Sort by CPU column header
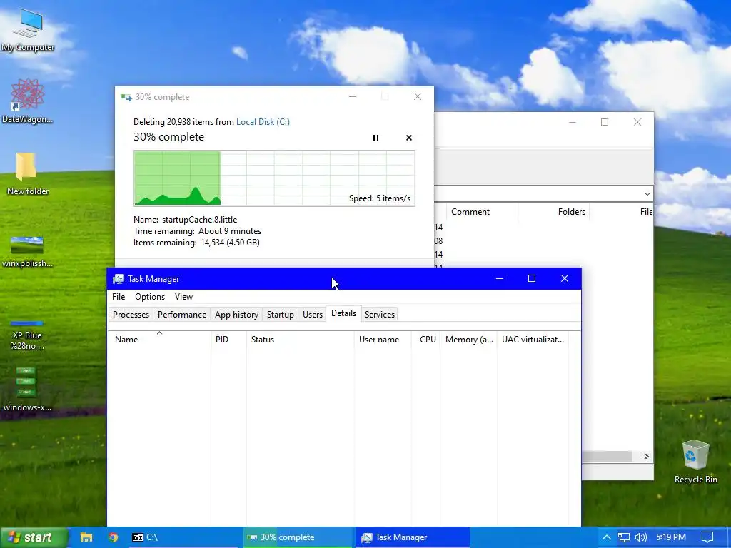 coord(425,339)
